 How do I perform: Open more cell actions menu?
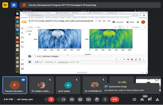(144, 59)
